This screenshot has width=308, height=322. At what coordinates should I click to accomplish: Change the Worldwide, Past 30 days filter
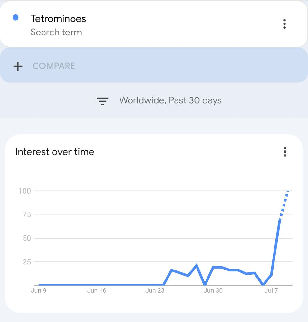(170, 100)
